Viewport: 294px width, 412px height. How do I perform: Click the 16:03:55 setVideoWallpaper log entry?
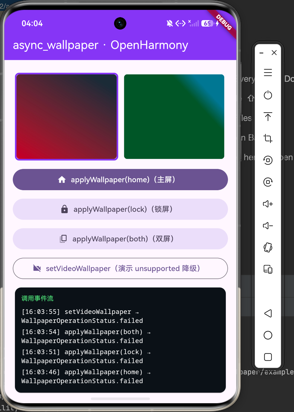82,316
